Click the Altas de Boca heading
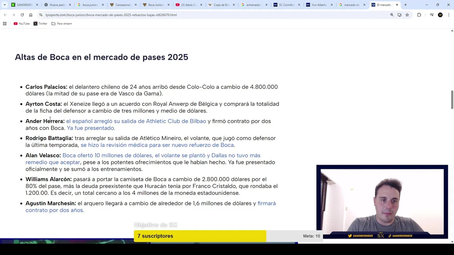Image resolution: width=454 pixels, height=255 pixels. (101, 57)
